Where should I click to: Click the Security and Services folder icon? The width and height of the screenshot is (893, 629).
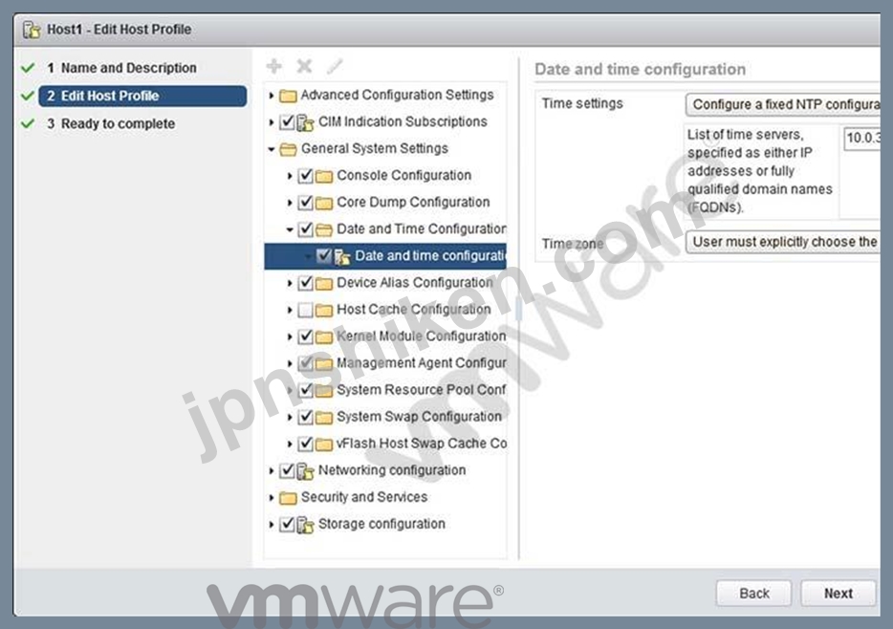click(288, 498)
